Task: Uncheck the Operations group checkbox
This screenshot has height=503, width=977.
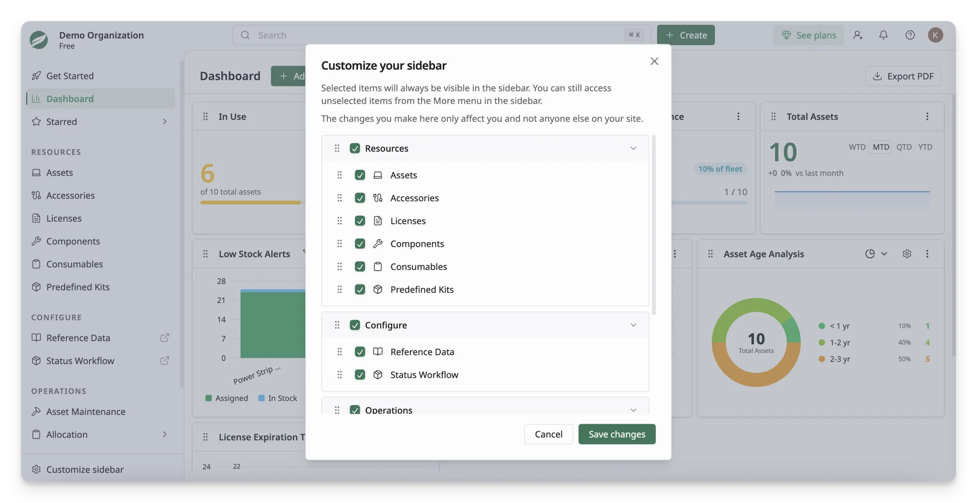Action: click(x=355, y=410)
